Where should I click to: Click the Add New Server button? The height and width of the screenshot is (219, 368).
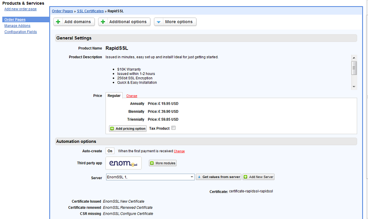point(258,177)
